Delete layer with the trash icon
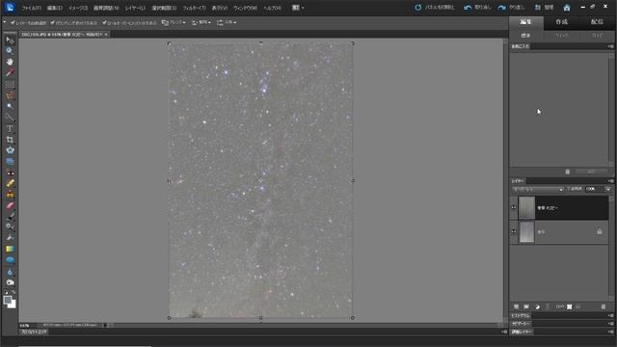 (x=604, y=307)
